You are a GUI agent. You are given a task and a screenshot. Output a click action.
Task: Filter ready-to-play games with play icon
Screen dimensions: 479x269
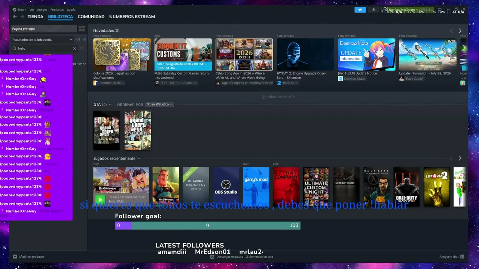[84, 40]
